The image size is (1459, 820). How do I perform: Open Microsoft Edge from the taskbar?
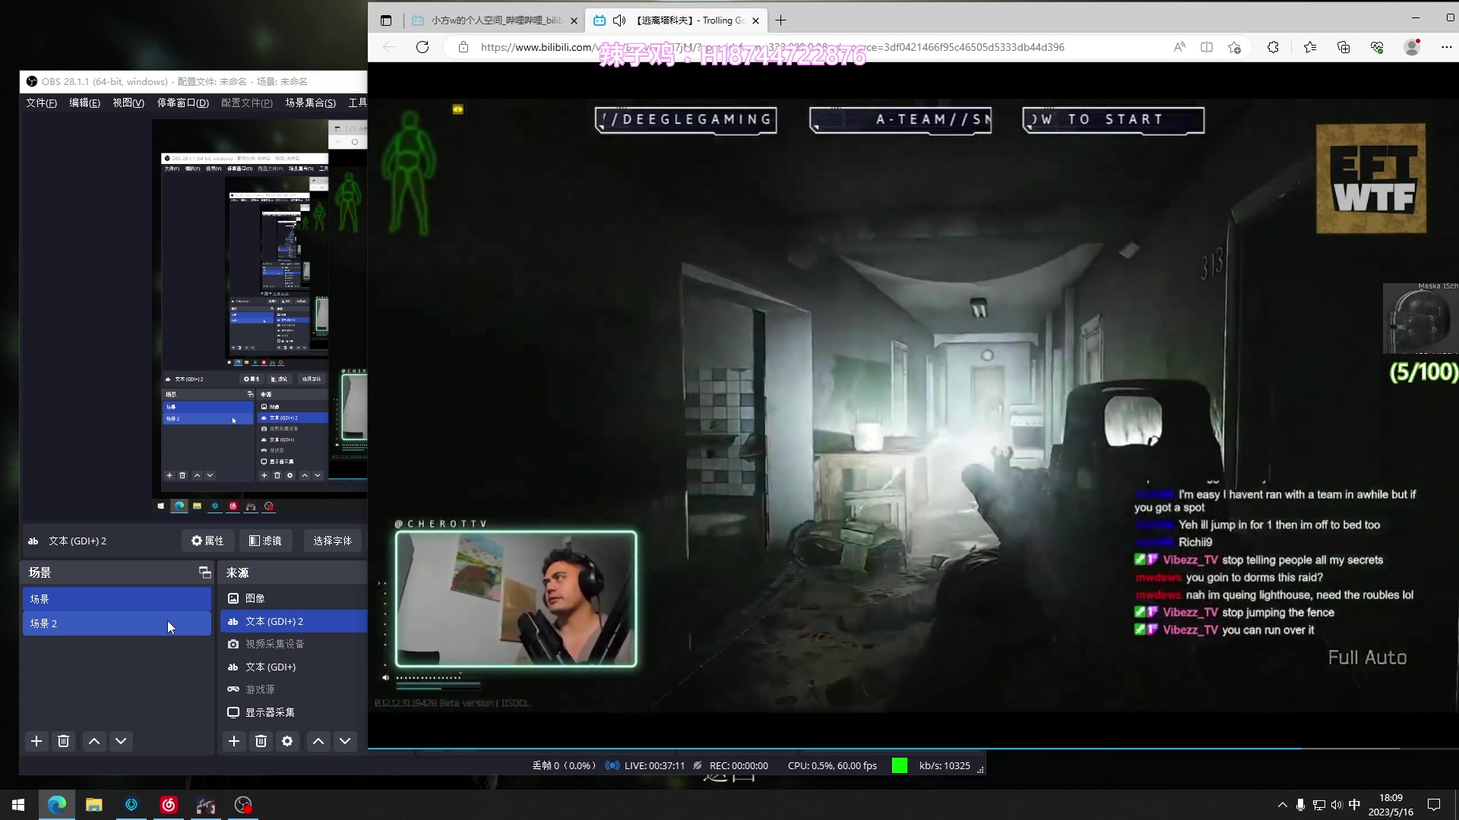(57, 805)
